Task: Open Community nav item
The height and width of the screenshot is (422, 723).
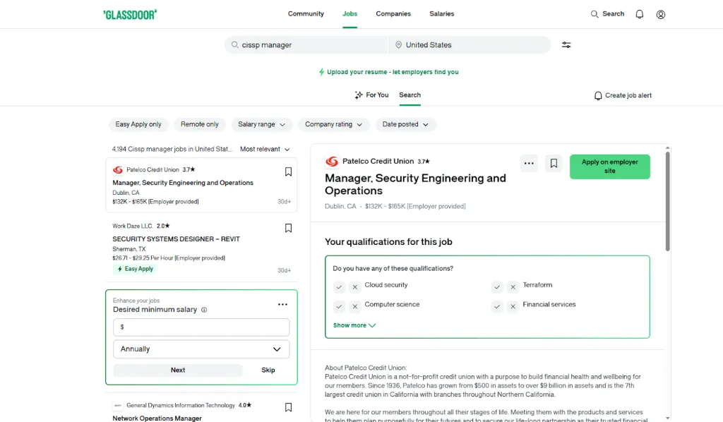Action: 306,14
